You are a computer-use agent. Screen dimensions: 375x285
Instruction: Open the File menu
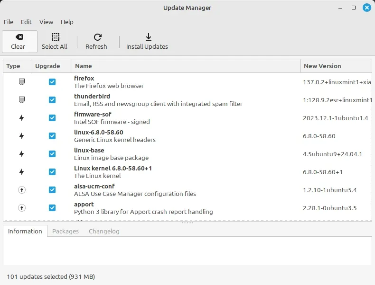[9, 22]
